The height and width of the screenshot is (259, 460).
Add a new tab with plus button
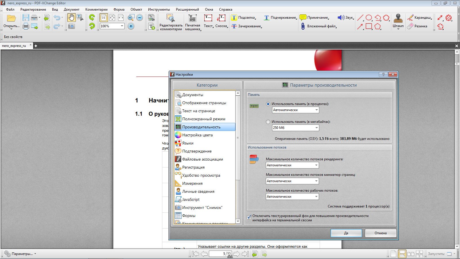point(36,46)
